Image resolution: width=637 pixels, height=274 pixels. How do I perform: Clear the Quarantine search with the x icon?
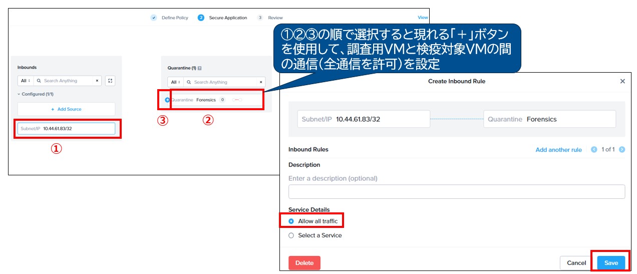pyautogui.click(x=260, y=82)
